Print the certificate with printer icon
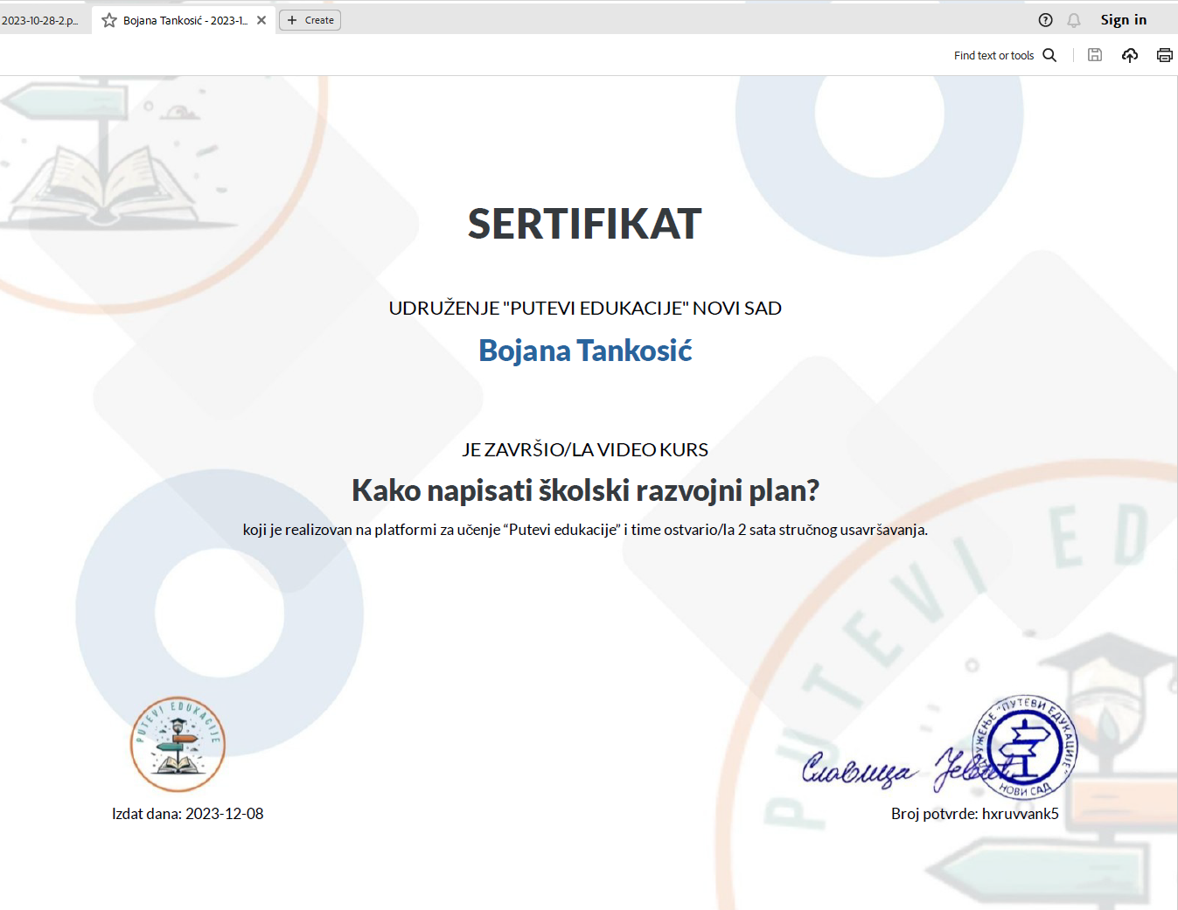The image size is (1178, 910). click(1165, 55)
